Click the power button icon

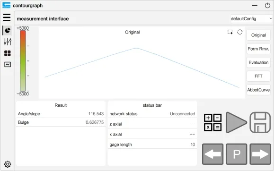tap(267, 5)
